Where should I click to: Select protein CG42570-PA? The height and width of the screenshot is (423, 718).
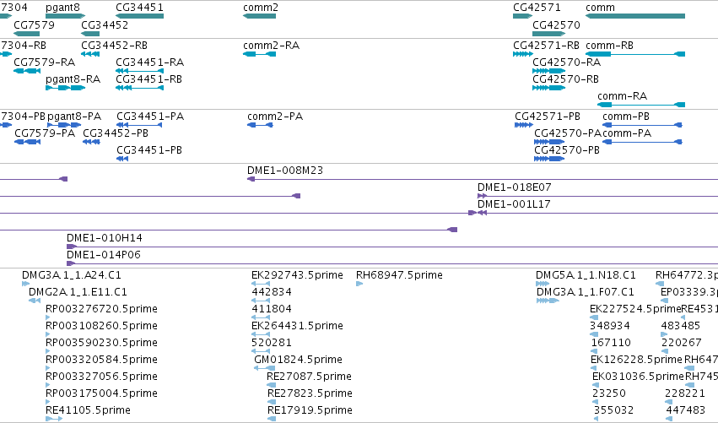coord(549,142)
